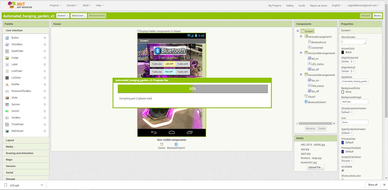Select the TimePicker component icon

pyautogui.click(x=7, y=124)
